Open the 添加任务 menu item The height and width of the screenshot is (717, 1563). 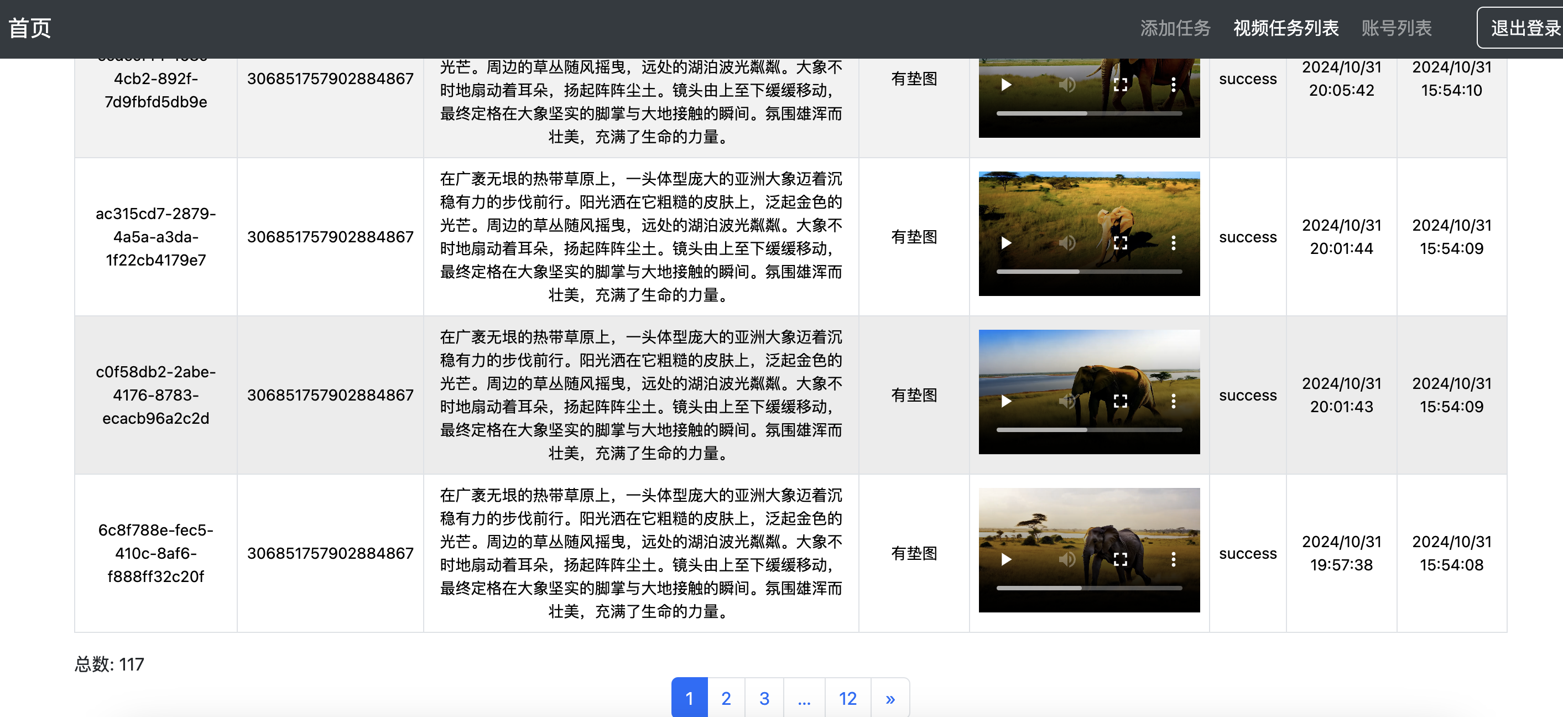click(x=1175, y=28)
